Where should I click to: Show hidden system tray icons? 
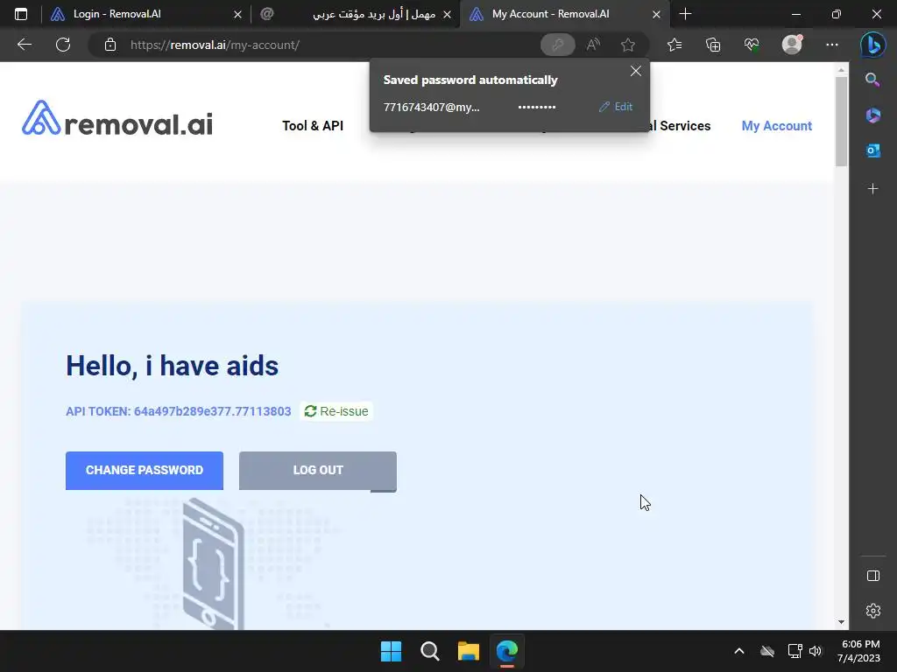click(x=739, y=651)
